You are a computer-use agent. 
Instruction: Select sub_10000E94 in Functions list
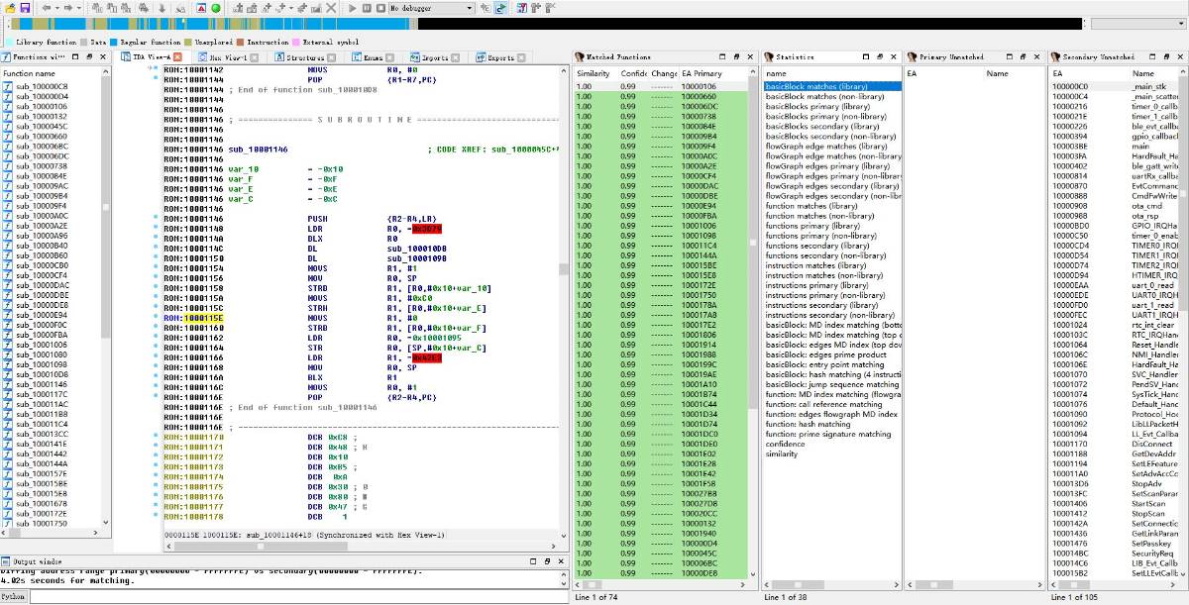click(x=42, y=315)
